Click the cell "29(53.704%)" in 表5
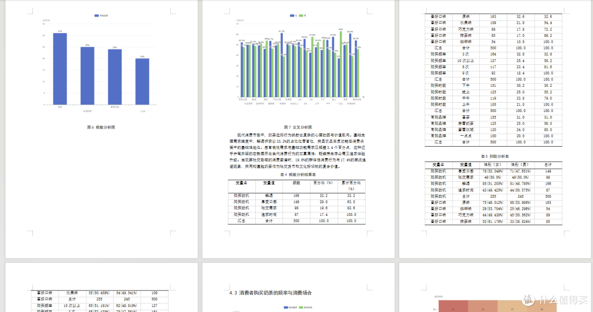This screenshot has width=593, height=312. coord(493,209)
